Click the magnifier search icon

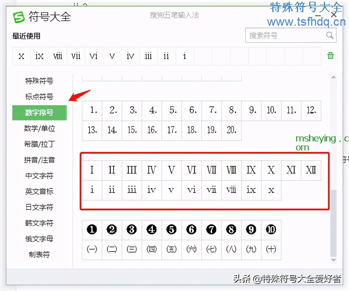330,36
